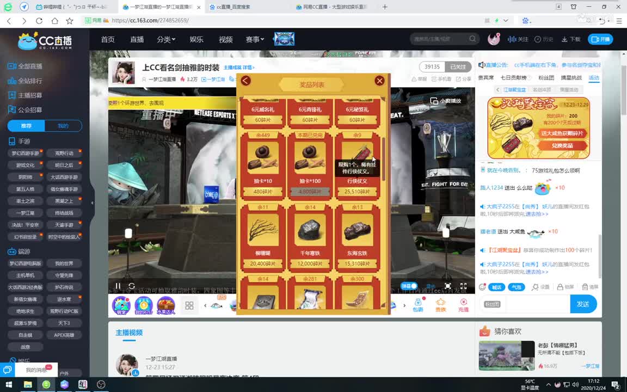Refresh the live stream player
The width and height of the screenshot is (627, 392).
pyautogui.click(x=132, y=286)
